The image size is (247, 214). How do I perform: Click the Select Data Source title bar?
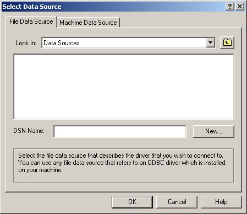tap(114, 7)
